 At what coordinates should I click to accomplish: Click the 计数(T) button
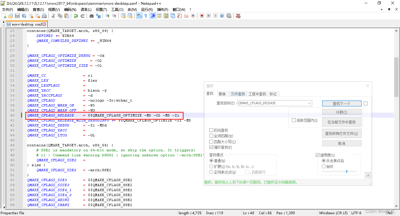coord(342,112)
